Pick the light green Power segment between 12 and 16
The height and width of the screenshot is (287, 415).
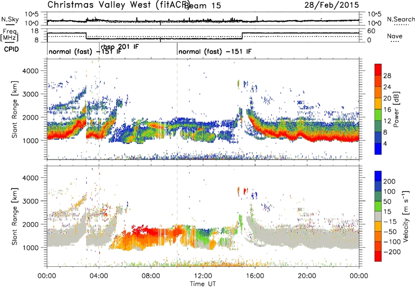tap(378, 114)
